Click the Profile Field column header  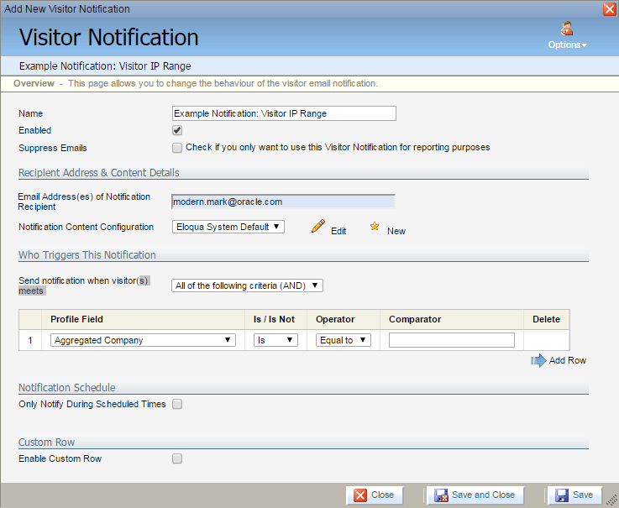pyautogui.click(x=76, y=319)
